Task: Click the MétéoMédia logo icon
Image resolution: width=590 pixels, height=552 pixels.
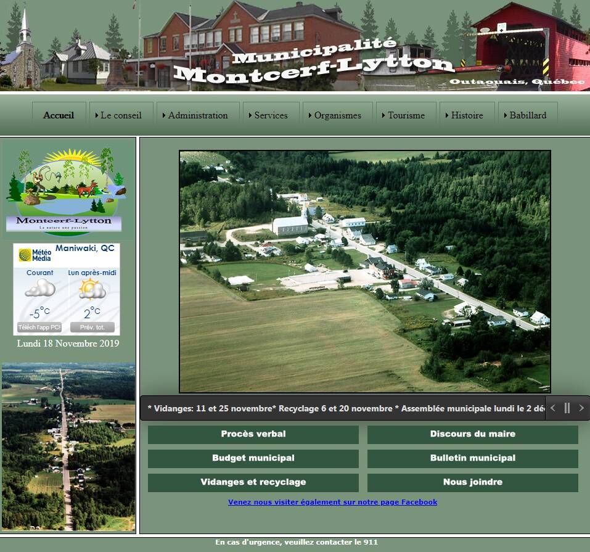Action: click(x=24, y=253)
